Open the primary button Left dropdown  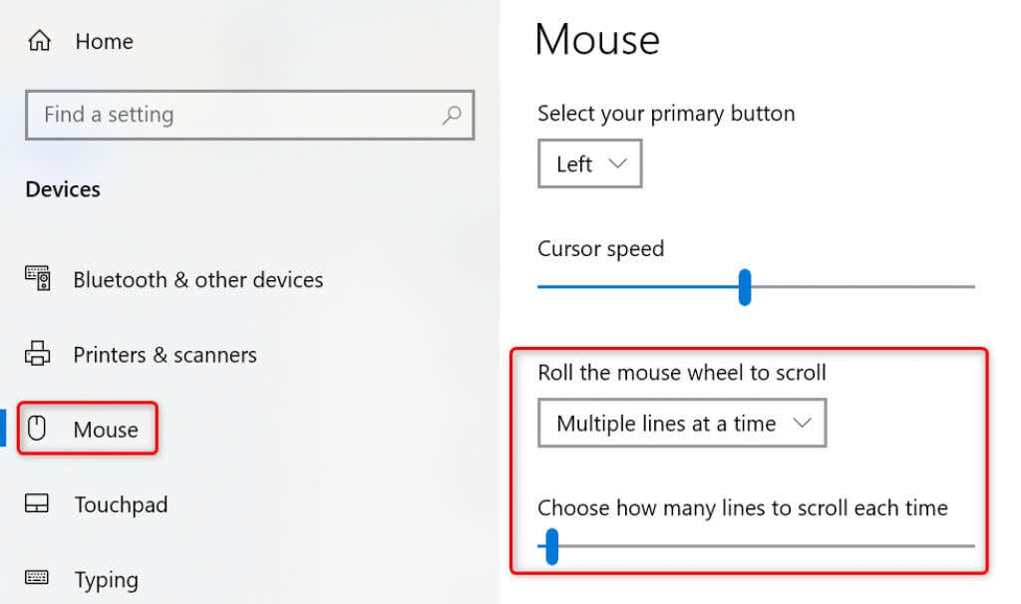click(590, 163)
